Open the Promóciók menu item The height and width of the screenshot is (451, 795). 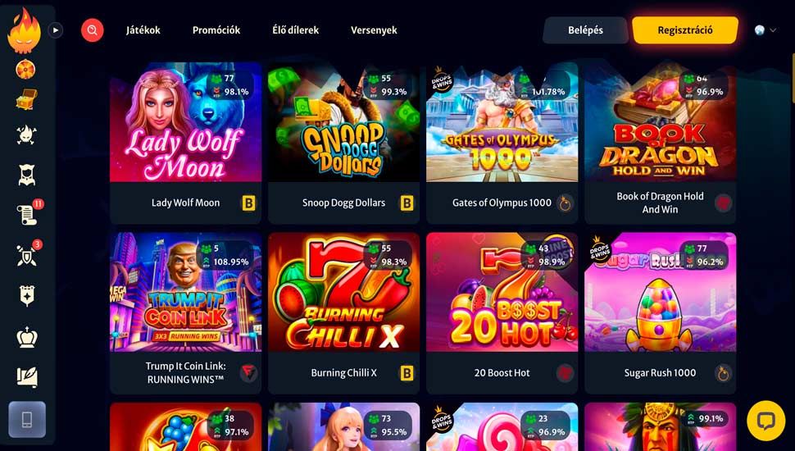[x=216, y=30]
